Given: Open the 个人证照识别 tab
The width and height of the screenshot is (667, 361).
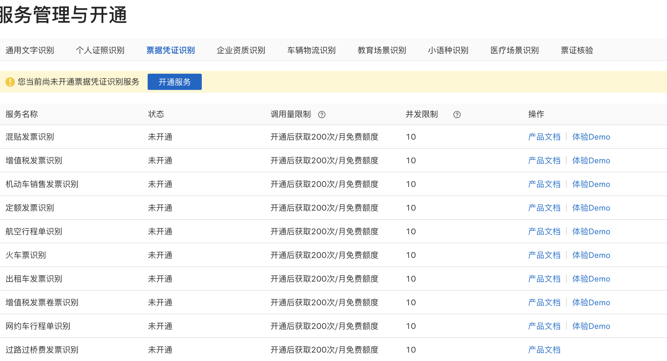Looking at the screenshot, I should [100, 50].
